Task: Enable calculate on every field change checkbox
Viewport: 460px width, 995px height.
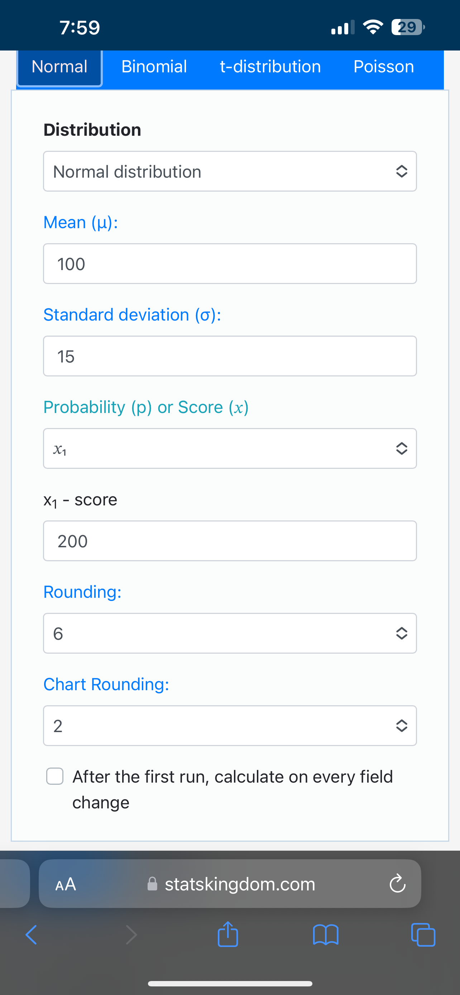Action: pos(55,777)
